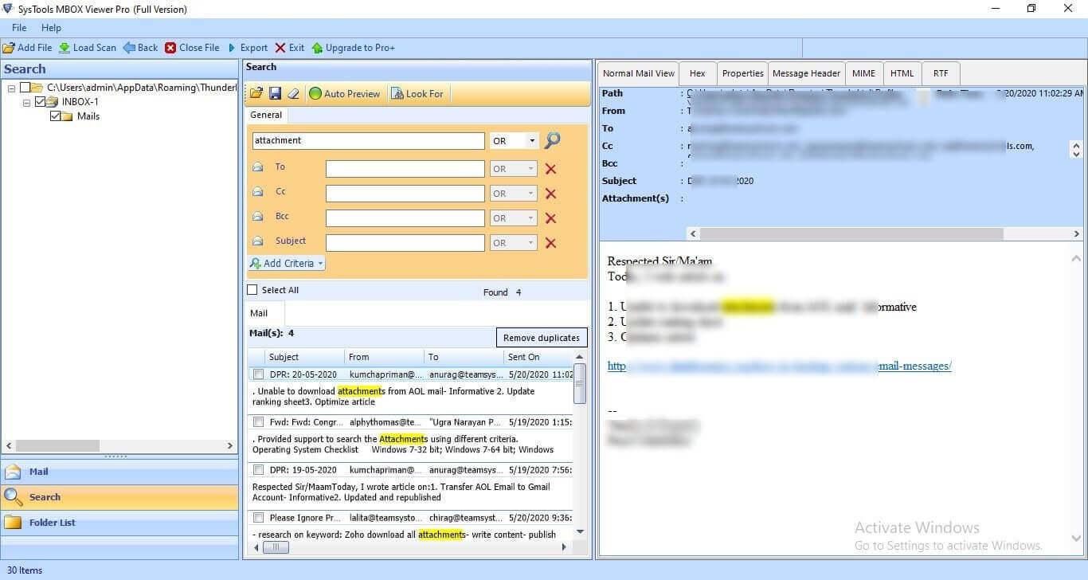Open saved search with folder icon

(256, 93)
